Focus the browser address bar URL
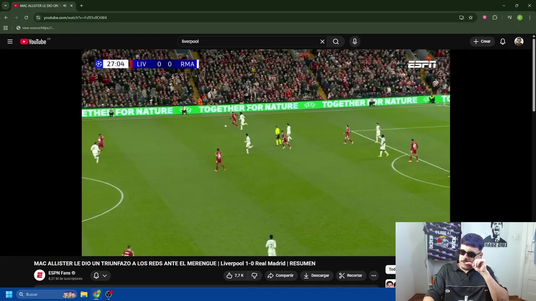 [x=75, y=18]
